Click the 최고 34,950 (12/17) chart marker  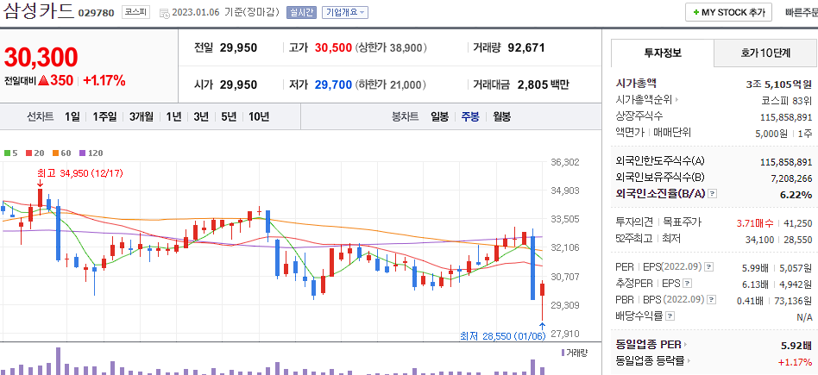coord(80,172)
